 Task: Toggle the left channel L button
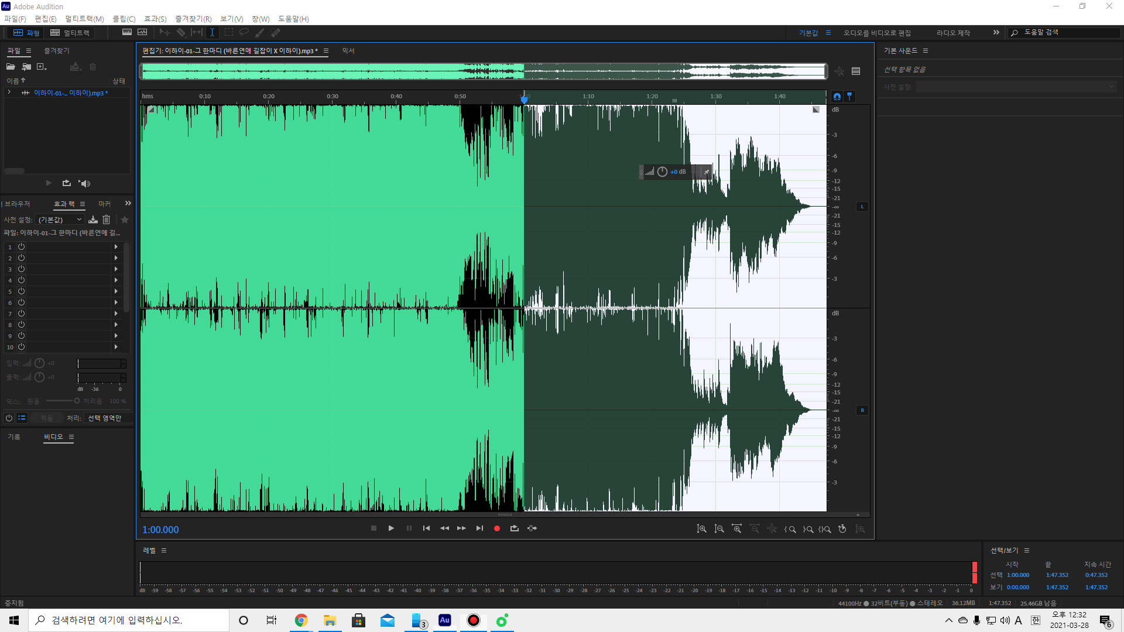click(x=862, y=207)
